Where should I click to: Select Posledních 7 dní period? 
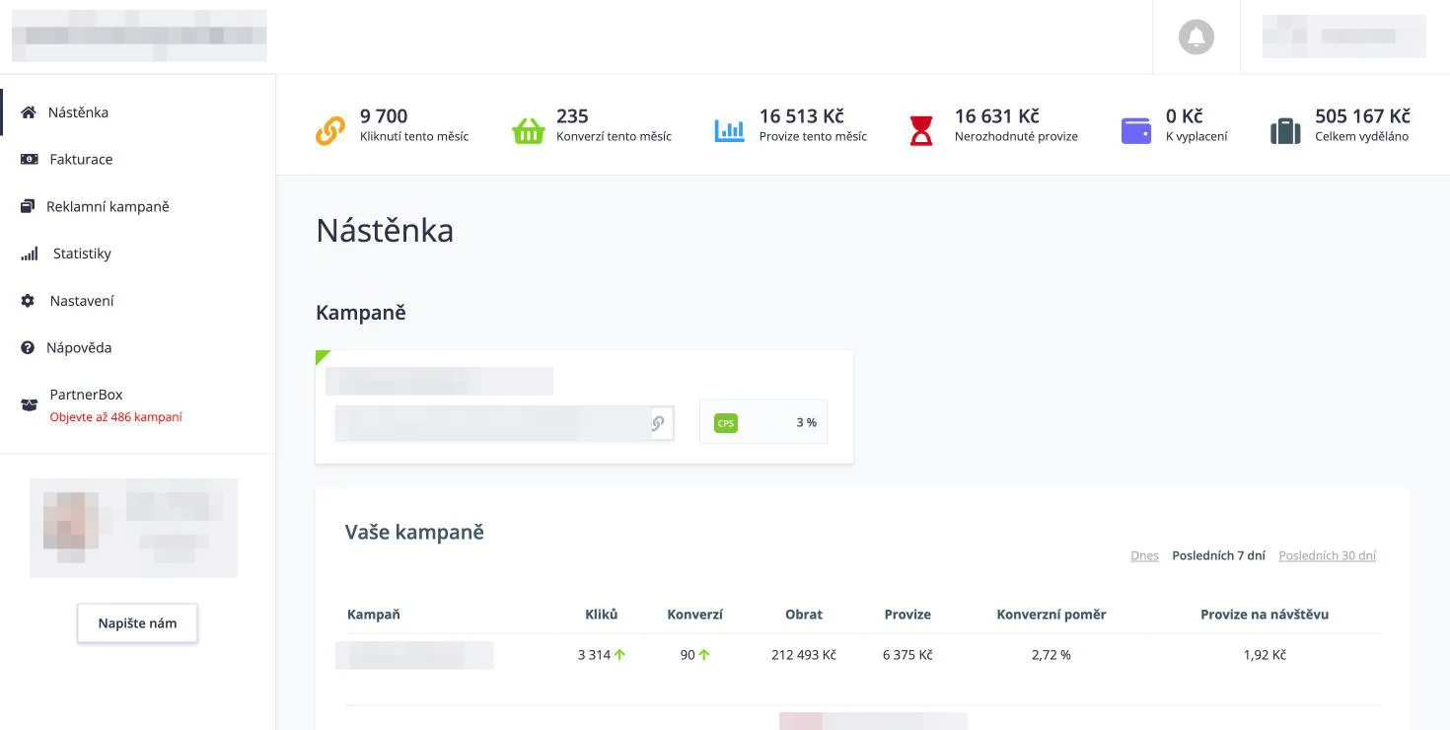pos(1218,555)
